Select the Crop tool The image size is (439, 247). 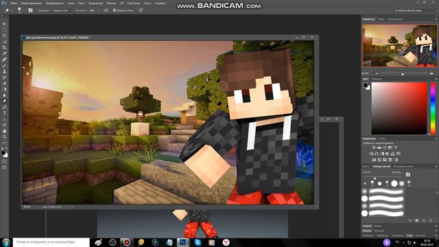(4, 47)
